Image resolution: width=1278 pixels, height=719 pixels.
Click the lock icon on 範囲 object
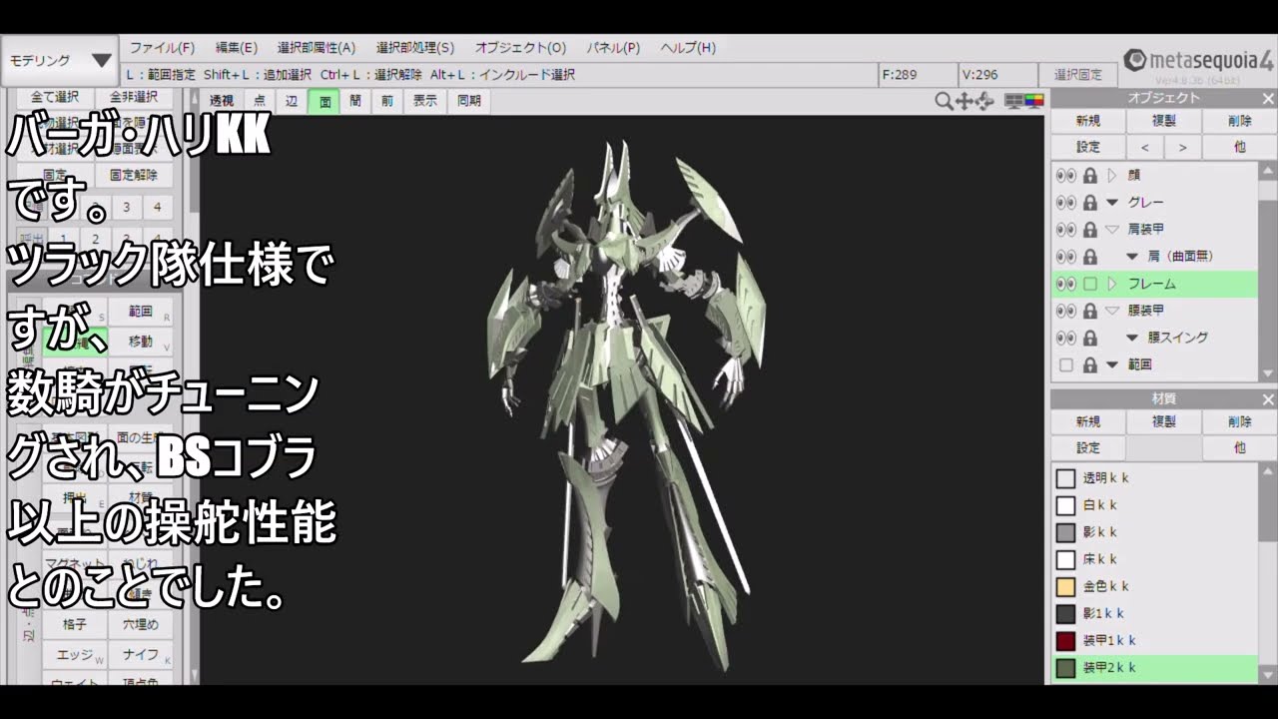(1090, 364)
